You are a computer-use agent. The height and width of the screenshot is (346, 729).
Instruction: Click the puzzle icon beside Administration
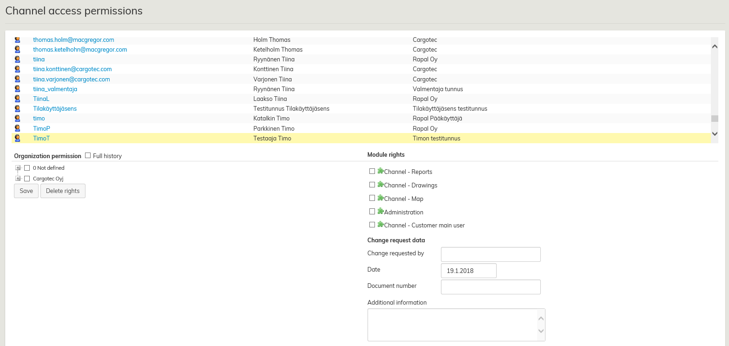381,212
